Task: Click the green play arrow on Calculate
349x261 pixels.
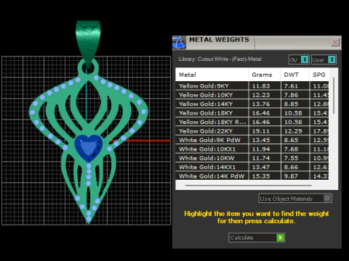Action: click(280, 238)
